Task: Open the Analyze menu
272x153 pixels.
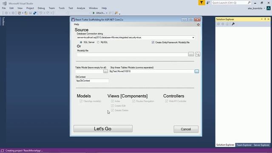Action: point(81,8)
